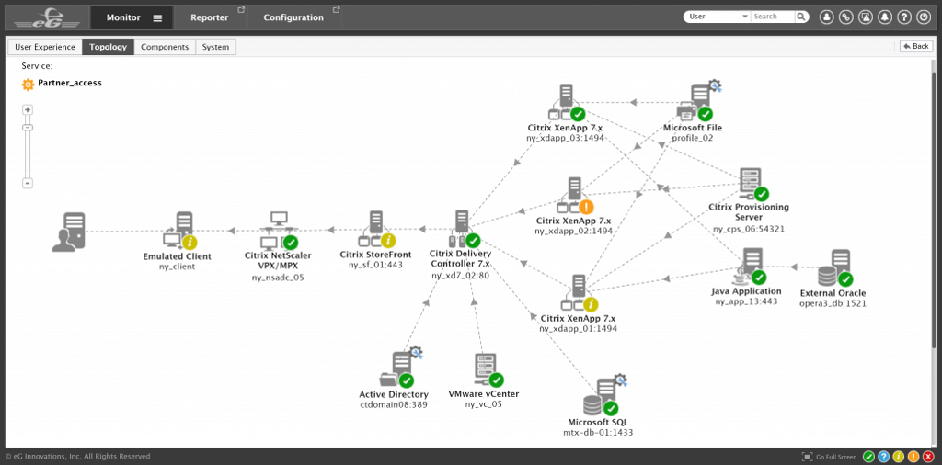This screenshot has width=942, height=465.
Task: Select the ny_xdapp_03 XenApp node icon
Action: 567,103
